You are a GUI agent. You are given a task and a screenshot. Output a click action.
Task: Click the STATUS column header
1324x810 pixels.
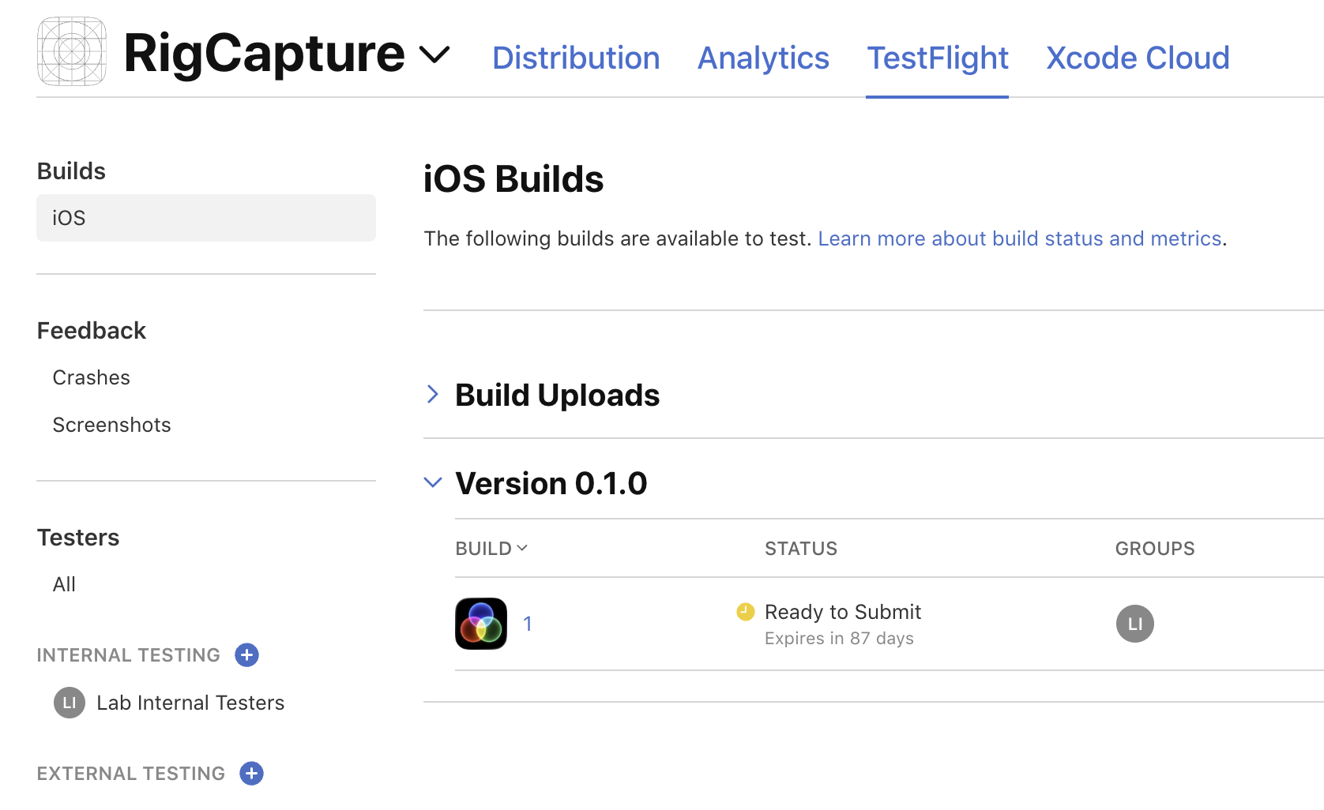tap(801, 549)
